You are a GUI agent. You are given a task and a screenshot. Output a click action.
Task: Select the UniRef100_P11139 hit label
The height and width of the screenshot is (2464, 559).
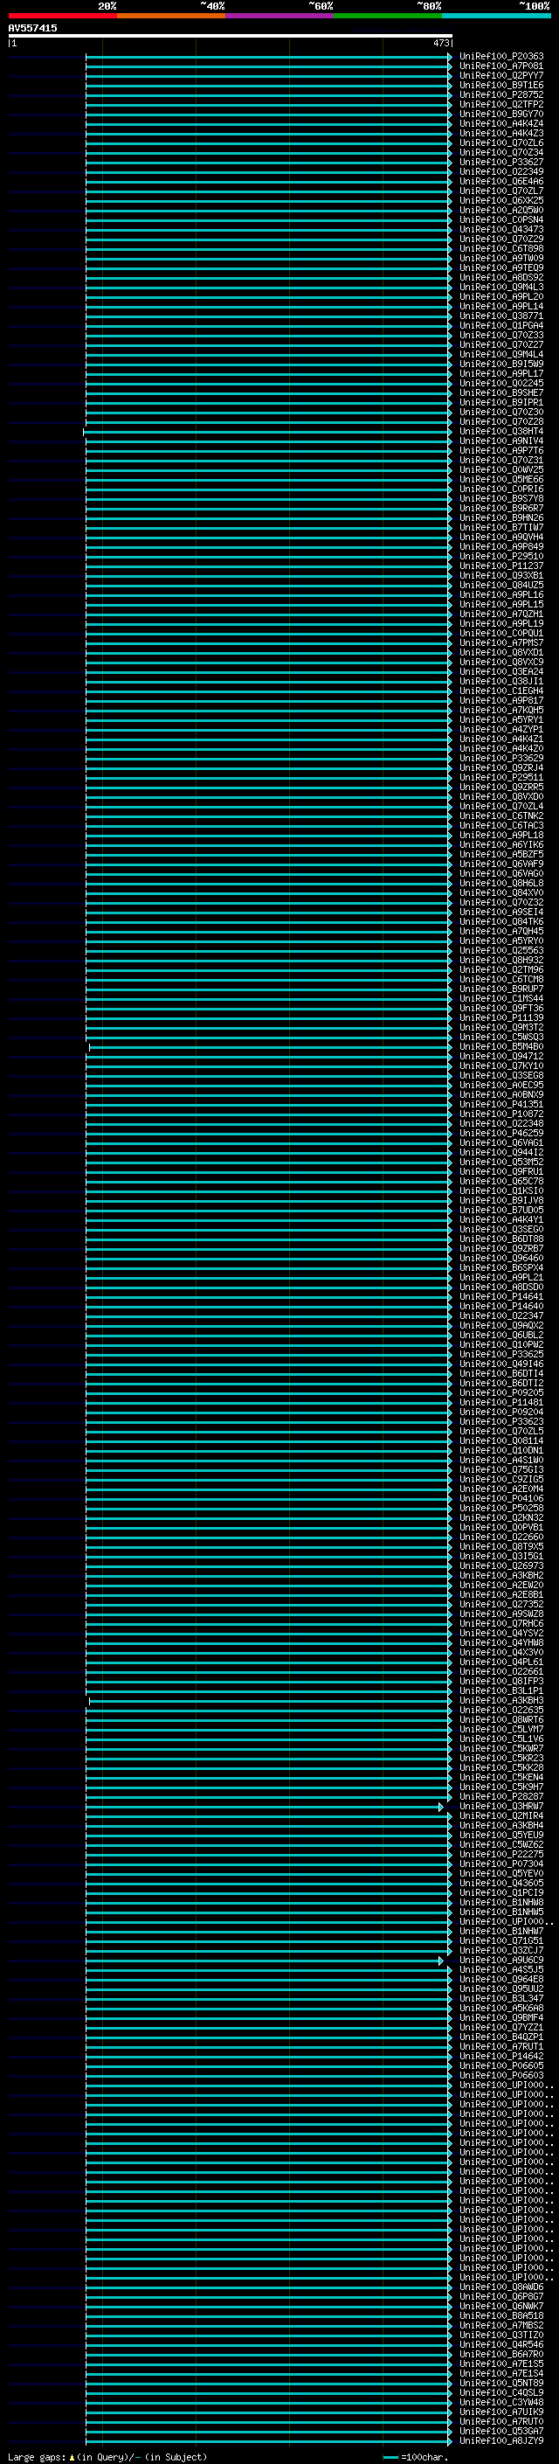point(501,1017)
